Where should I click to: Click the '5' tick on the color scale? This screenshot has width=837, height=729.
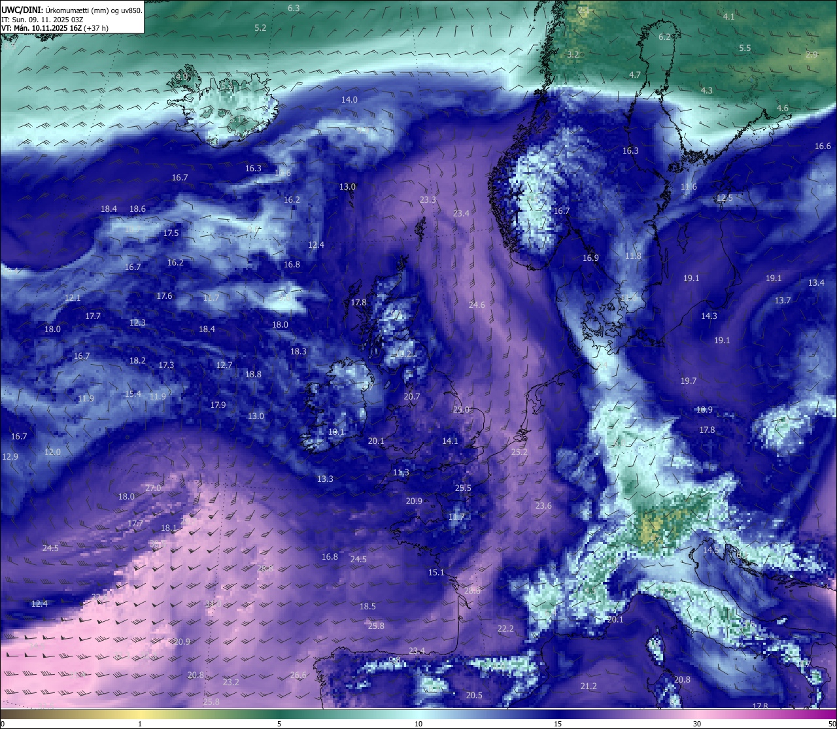pos(279,724)
